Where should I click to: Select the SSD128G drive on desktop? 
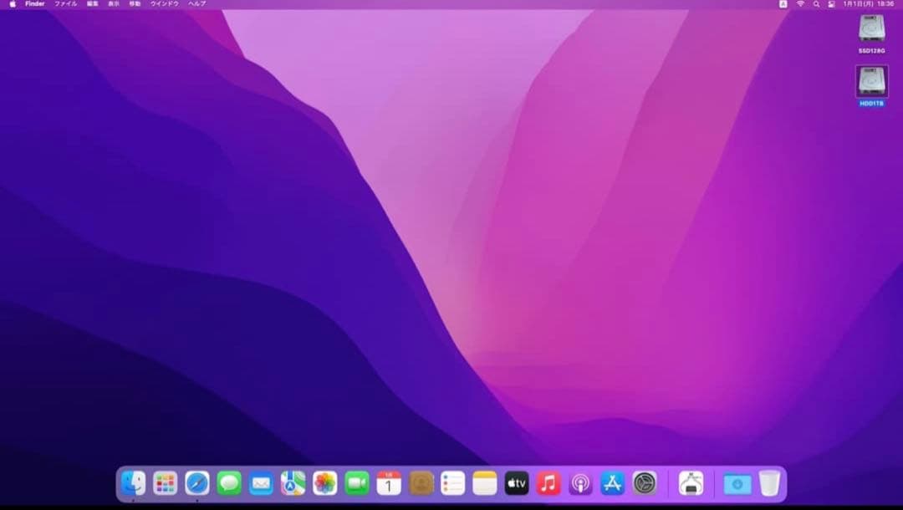pyautogui.click(x=872, y=29)
